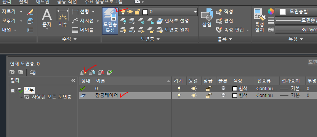The height and width of the screenshot is (137, 317).
Task: Click the 작성 create block button
Action: pyautogui.click(x=225, y=12)
